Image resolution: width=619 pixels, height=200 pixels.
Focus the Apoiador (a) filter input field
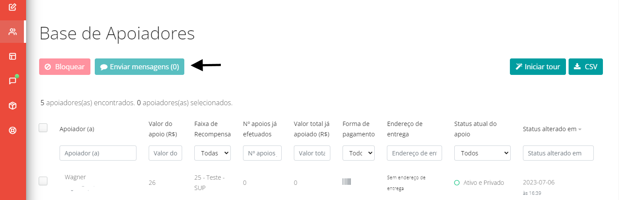[x=98, y=153]
